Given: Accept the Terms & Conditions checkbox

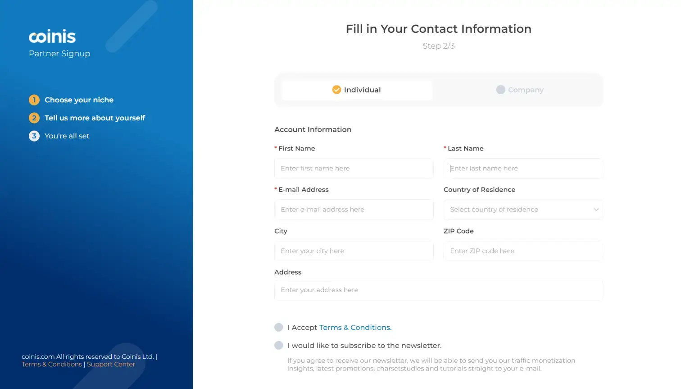Looking at the screenshot, I should [x=279, y=327].
